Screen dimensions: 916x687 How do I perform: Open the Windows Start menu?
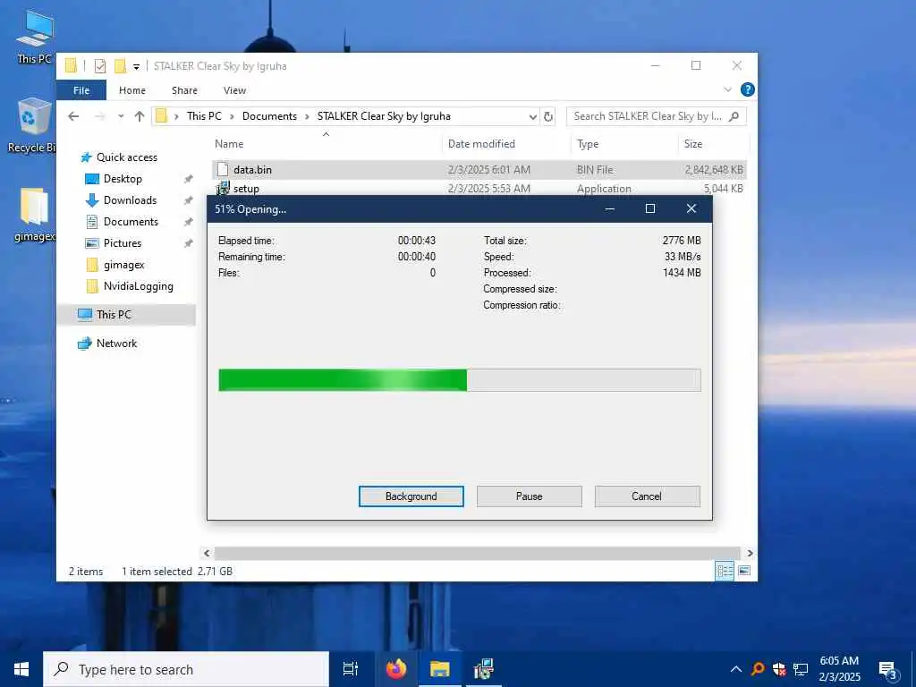coord(21,669)
